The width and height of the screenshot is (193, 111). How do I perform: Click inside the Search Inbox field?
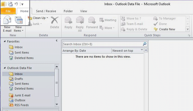click(x=102, y=44)
